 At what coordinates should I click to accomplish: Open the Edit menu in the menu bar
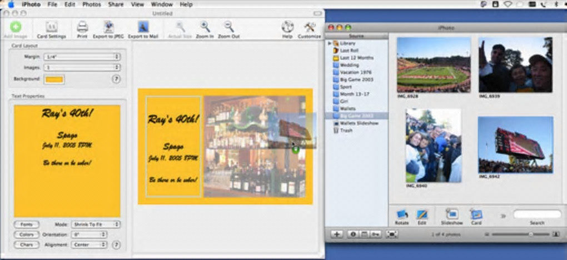(x=70, y=4)
